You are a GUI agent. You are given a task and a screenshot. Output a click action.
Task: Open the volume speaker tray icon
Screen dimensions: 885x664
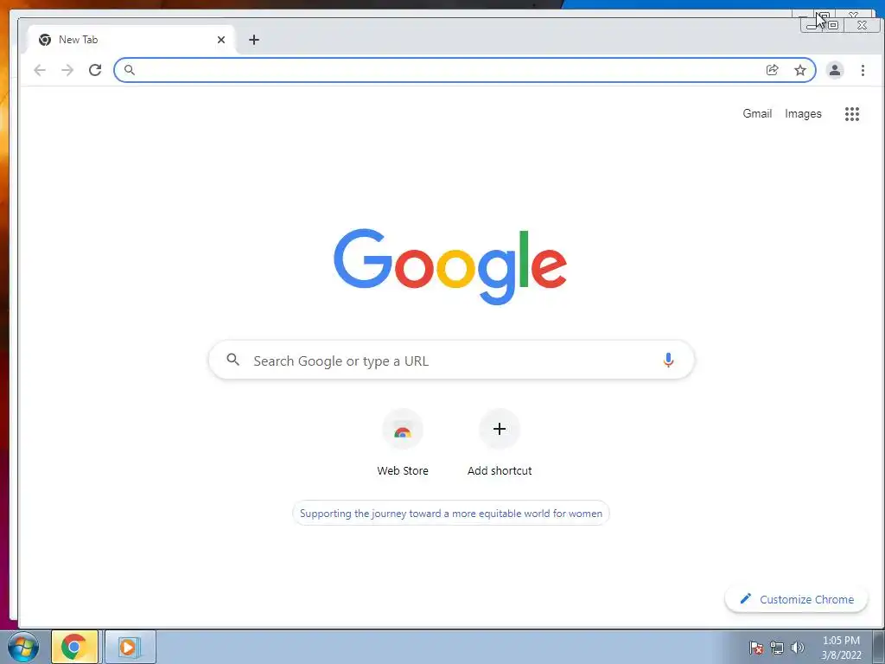pos(797,648)
